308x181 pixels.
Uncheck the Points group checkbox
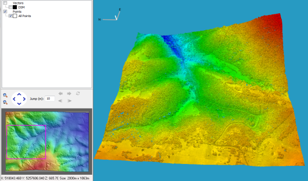pyautogui.click(x=5, y=11)
